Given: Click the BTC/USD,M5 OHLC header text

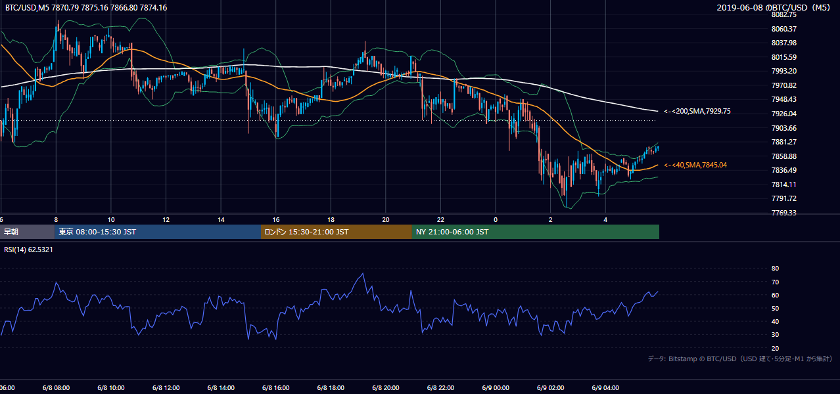Looking at the screenshot, I should [86, 8].
